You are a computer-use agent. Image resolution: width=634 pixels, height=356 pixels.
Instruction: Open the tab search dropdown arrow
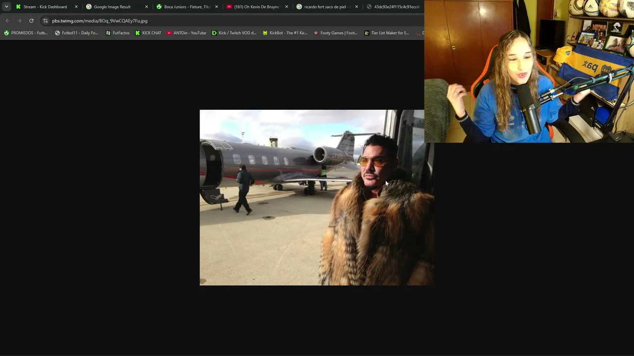pos(6,7)
